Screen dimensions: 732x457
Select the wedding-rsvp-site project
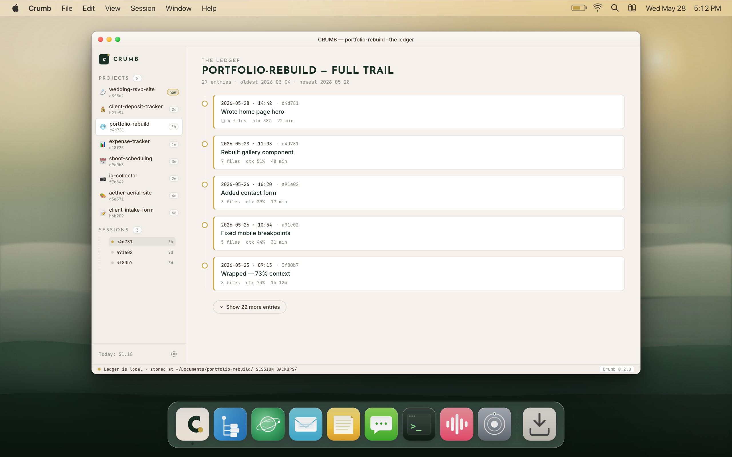[x=139, y=92]
